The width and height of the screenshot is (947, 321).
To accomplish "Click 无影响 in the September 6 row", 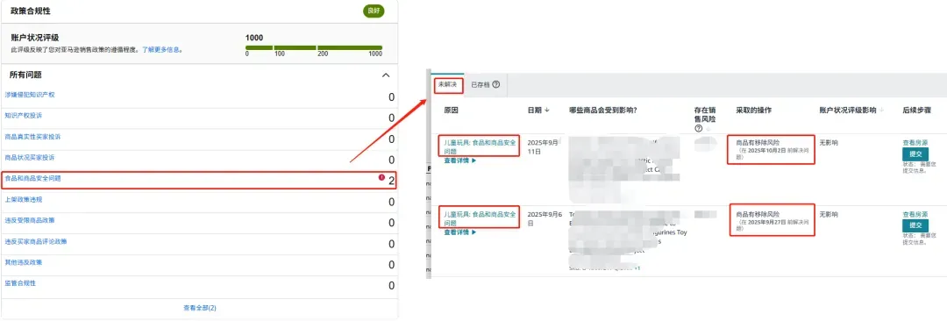I will pos(829,215).
